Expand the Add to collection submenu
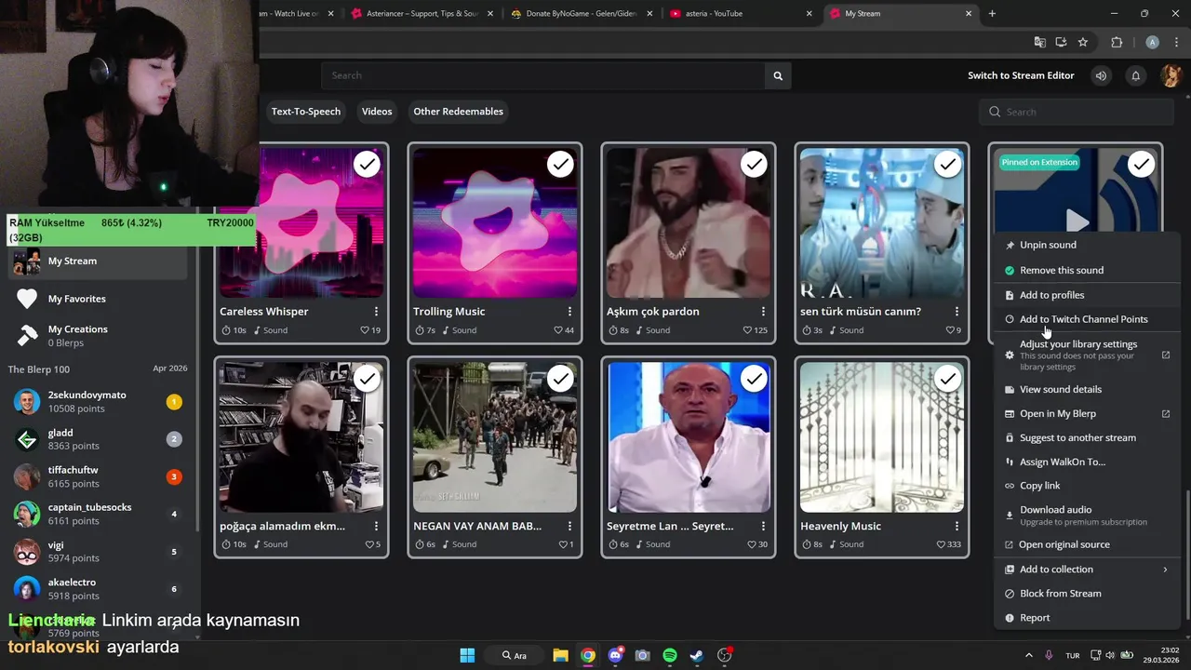1191x670 pixels. pyautogui.click(x=1087, y=569)
